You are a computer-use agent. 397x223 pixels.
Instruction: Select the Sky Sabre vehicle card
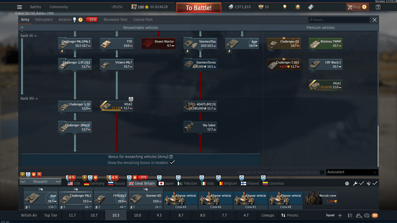point(200,127)
